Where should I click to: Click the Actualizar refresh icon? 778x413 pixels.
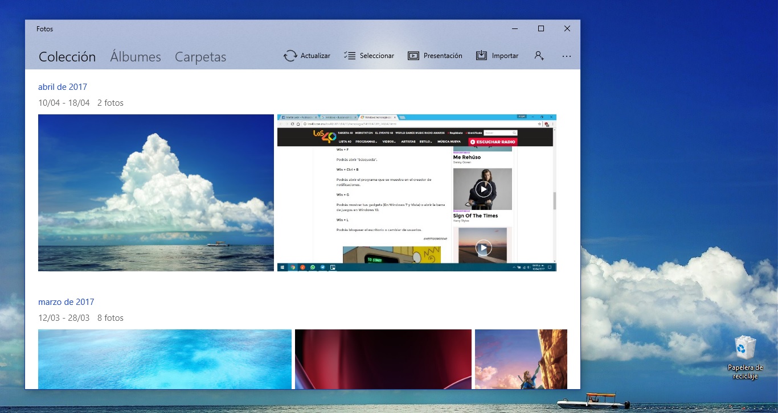click(290, 55)
